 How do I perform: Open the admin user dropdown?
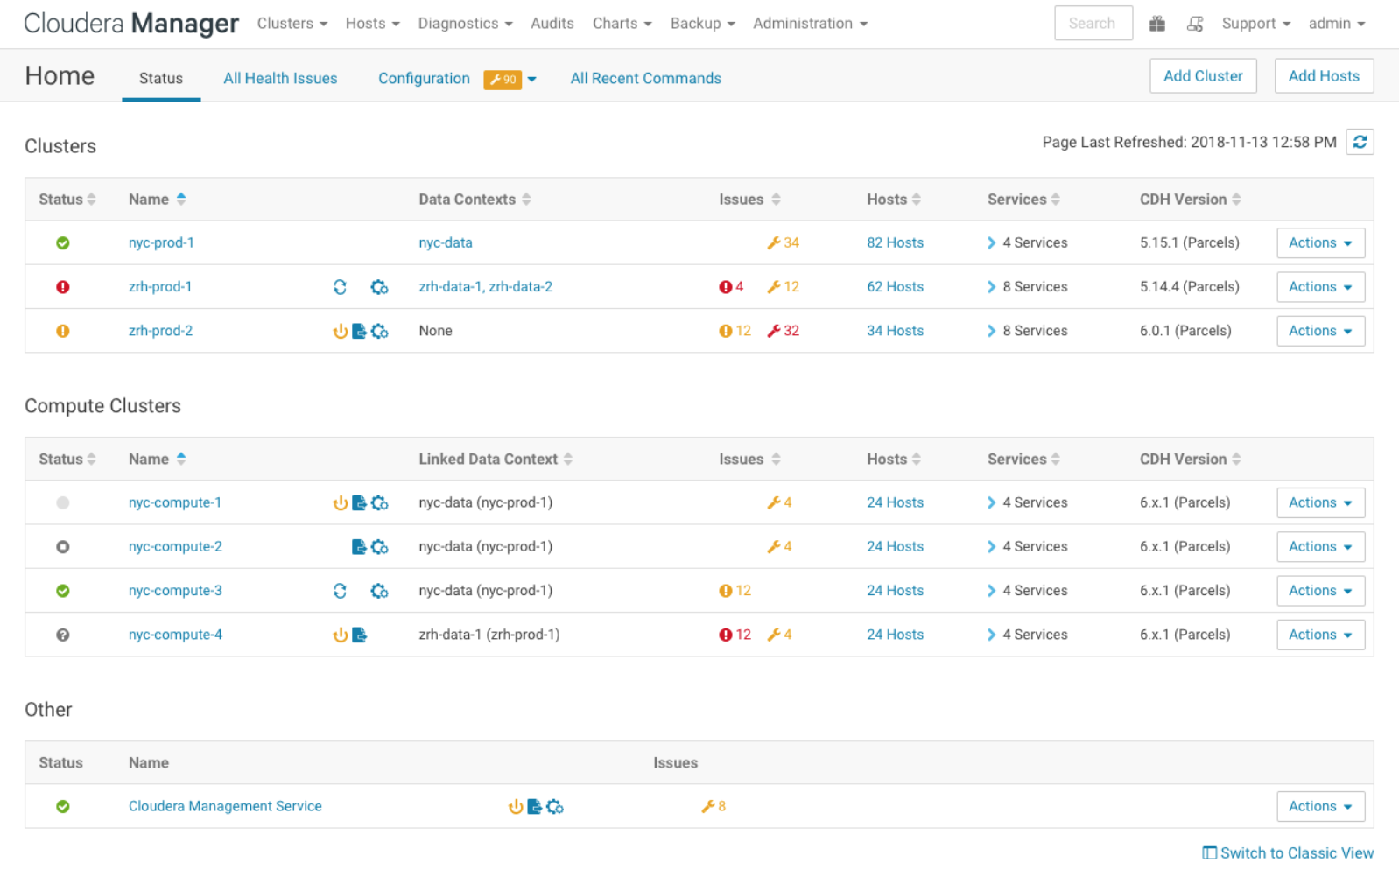pos(1336,24)
